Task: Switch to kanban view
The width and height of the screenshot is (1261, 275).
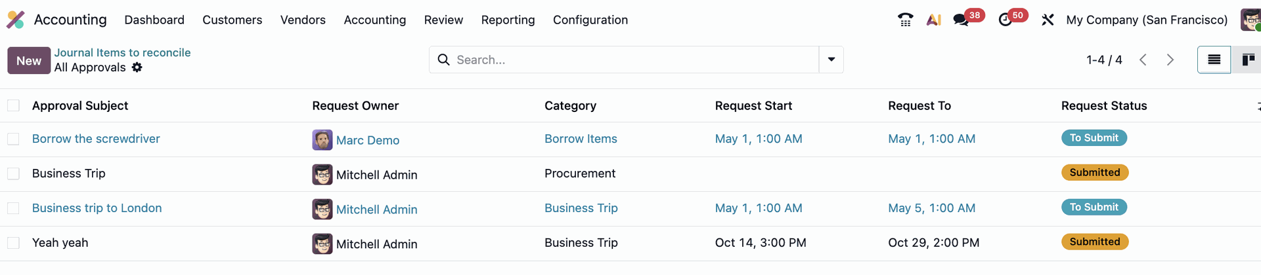Action: pos(1248,60)
